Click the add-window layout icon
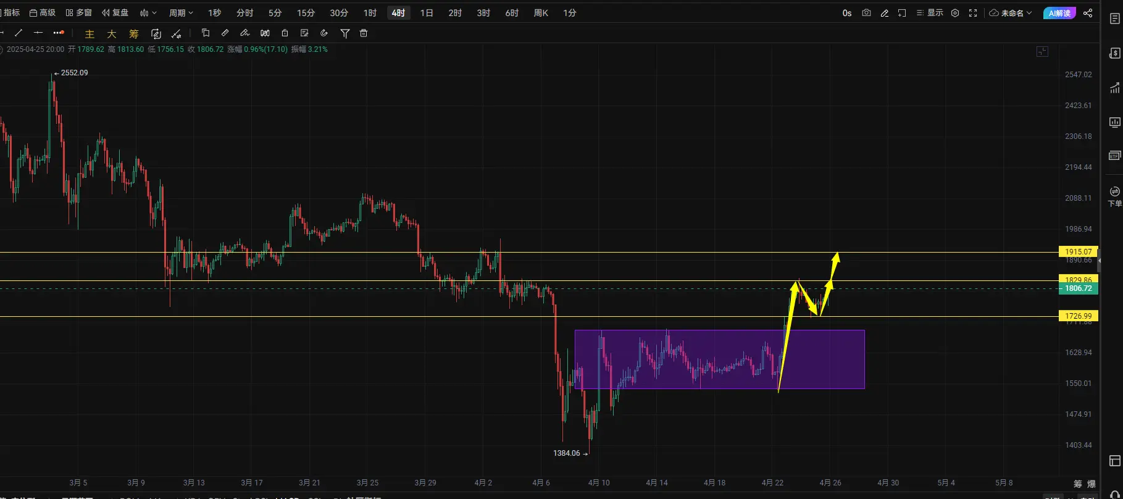The width and height of the screenshot is (1123, 499). coord(902,12)
